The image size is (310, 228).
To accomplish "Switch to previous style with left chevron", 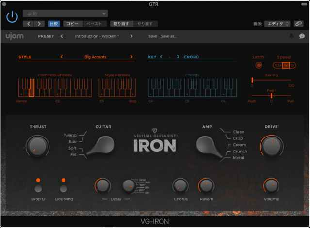I will pos(62,57).
